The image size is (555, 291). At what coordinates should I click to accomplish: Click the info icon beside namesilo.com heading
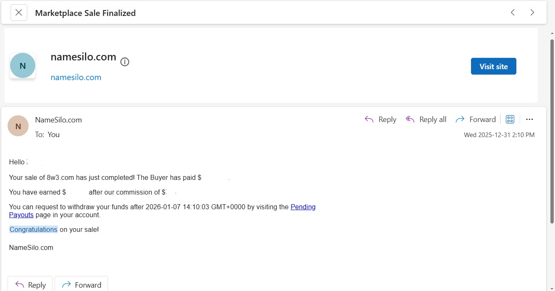click(125, 62)
